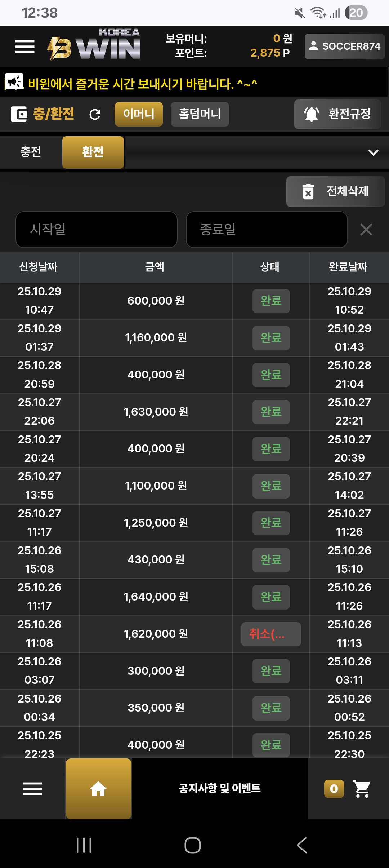Go to home via house icon

point(98,789)
